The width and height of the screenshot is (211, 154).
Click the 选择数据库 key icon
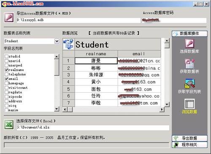[189, 44]
